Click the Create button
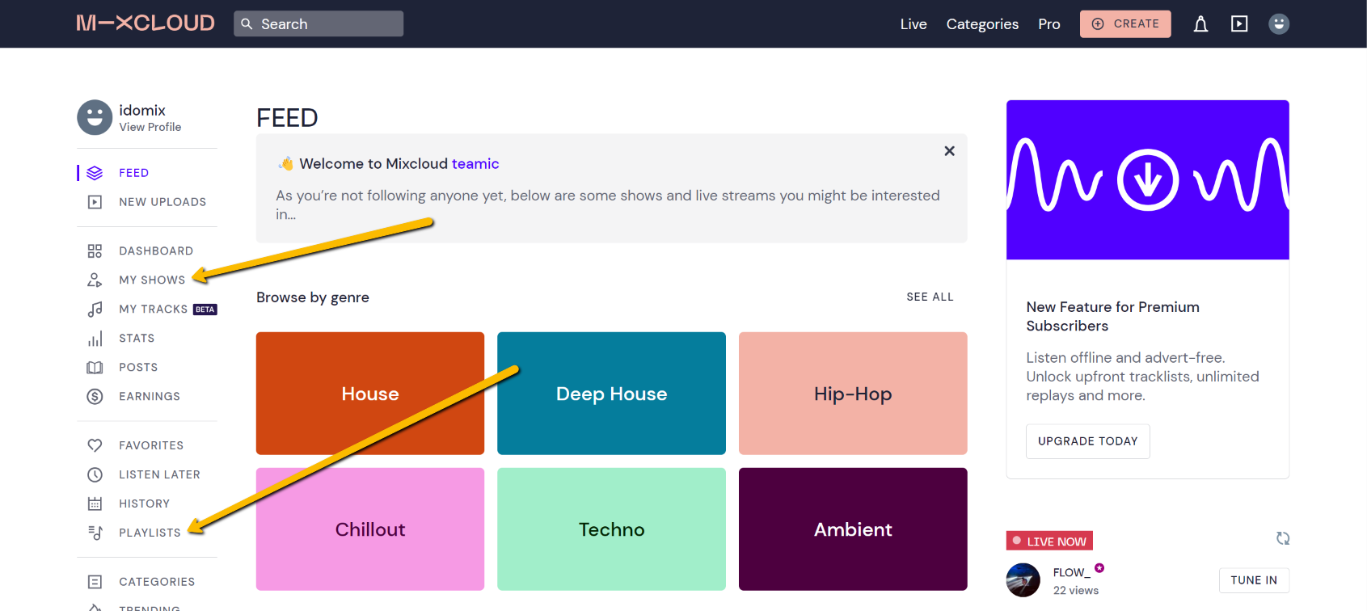The width and height of the screenshot is (1367, 611). click(x=1124, y=24)
